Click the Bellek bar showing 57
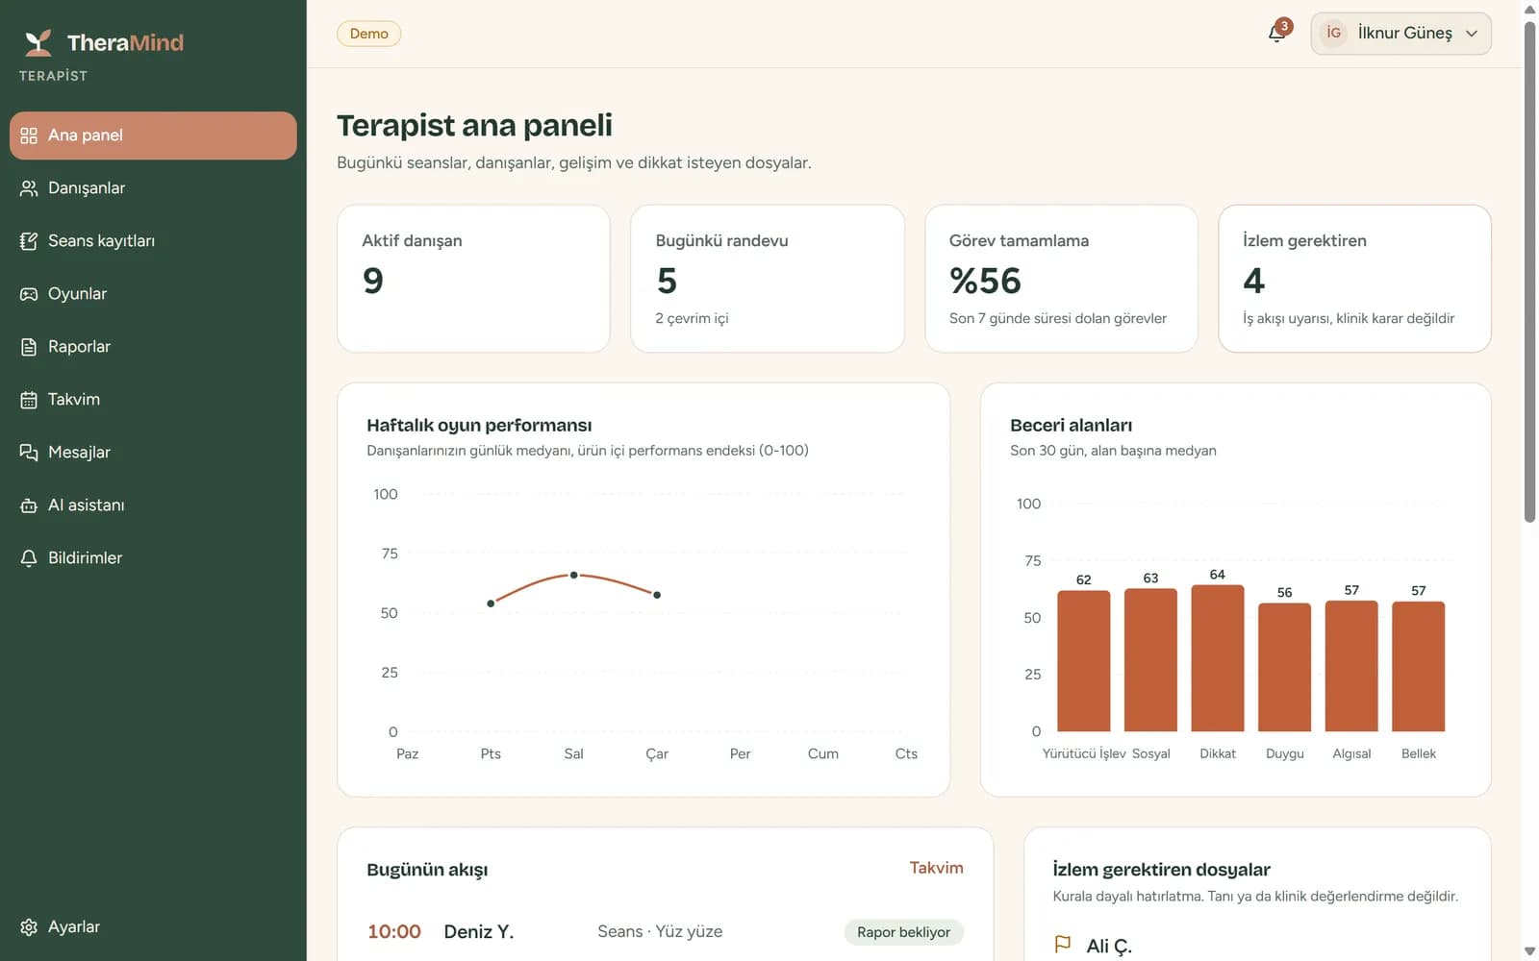 (x=1419, y=667)
